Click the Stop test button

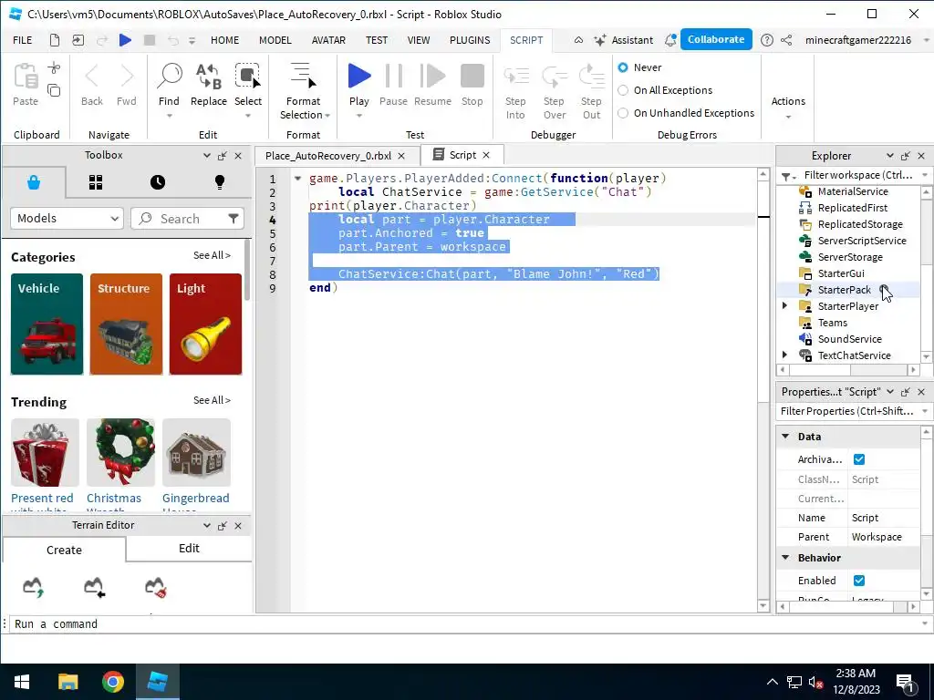tap(472, 77)
